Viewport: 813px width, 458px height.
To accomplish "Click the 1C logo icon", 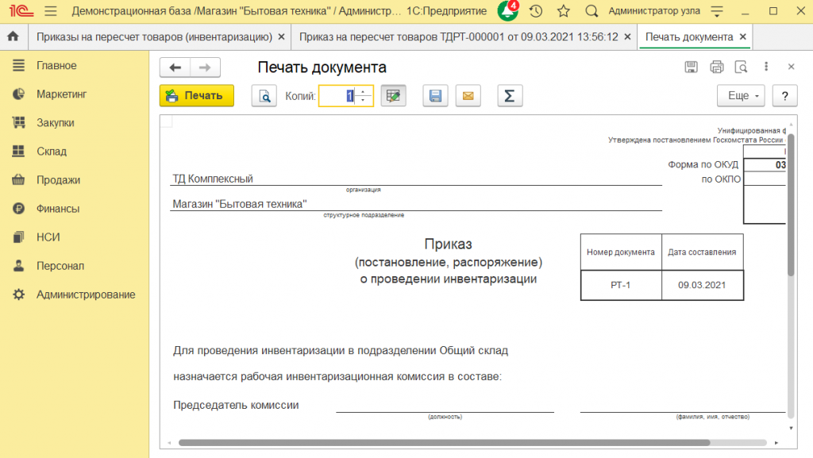I will 21,11.
